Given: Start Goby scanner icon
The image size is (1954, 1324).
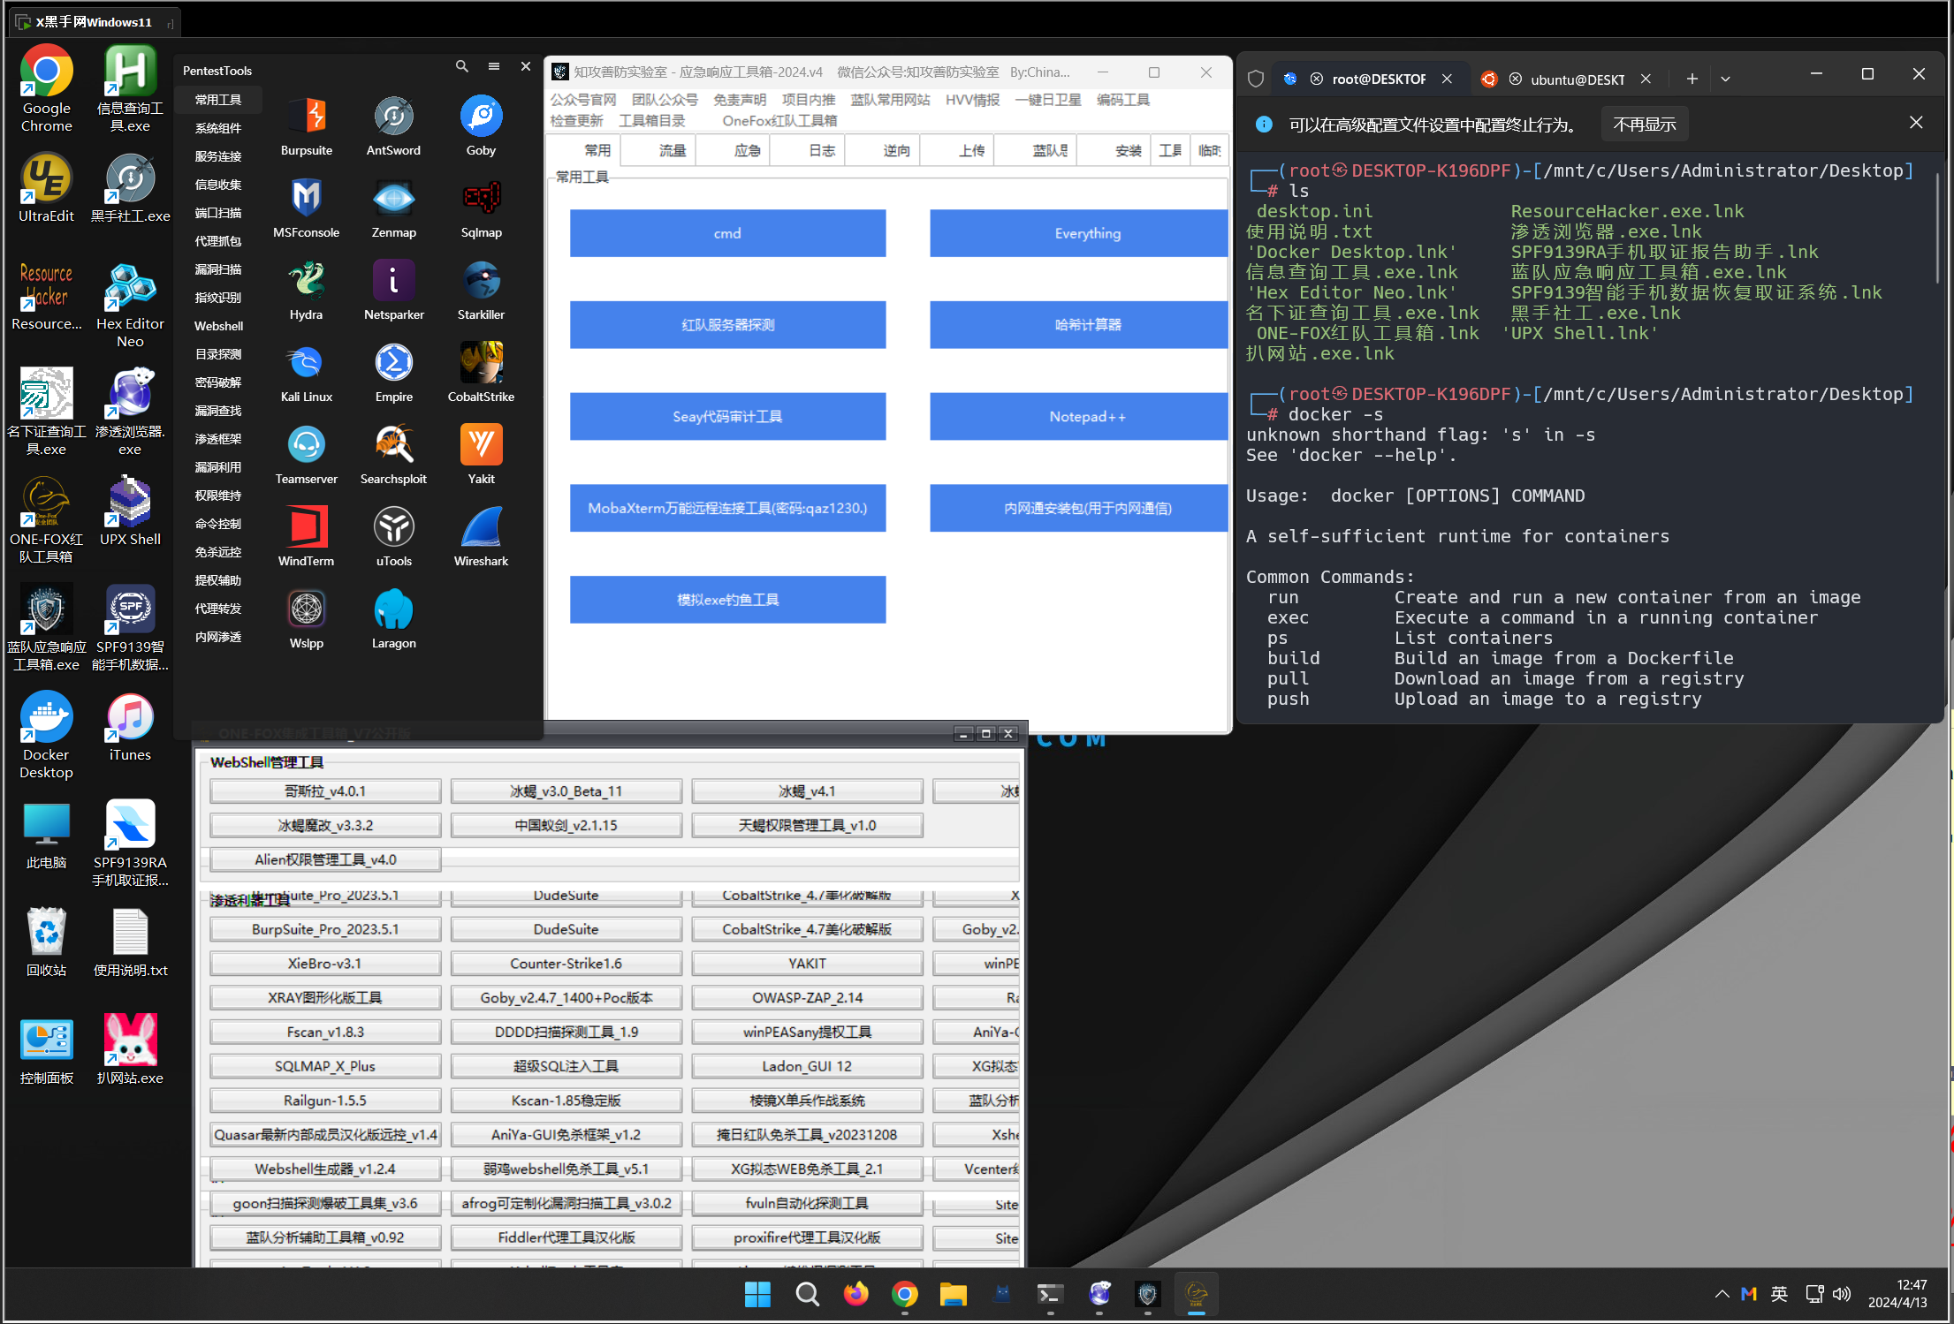Looking at the screenshot, I should 481,127.
